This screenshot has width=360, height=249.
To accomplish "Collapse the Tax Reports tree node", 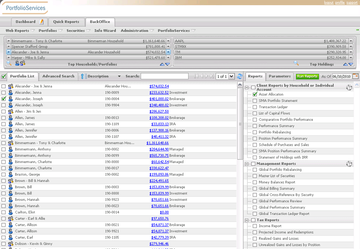I will [246, 220].
